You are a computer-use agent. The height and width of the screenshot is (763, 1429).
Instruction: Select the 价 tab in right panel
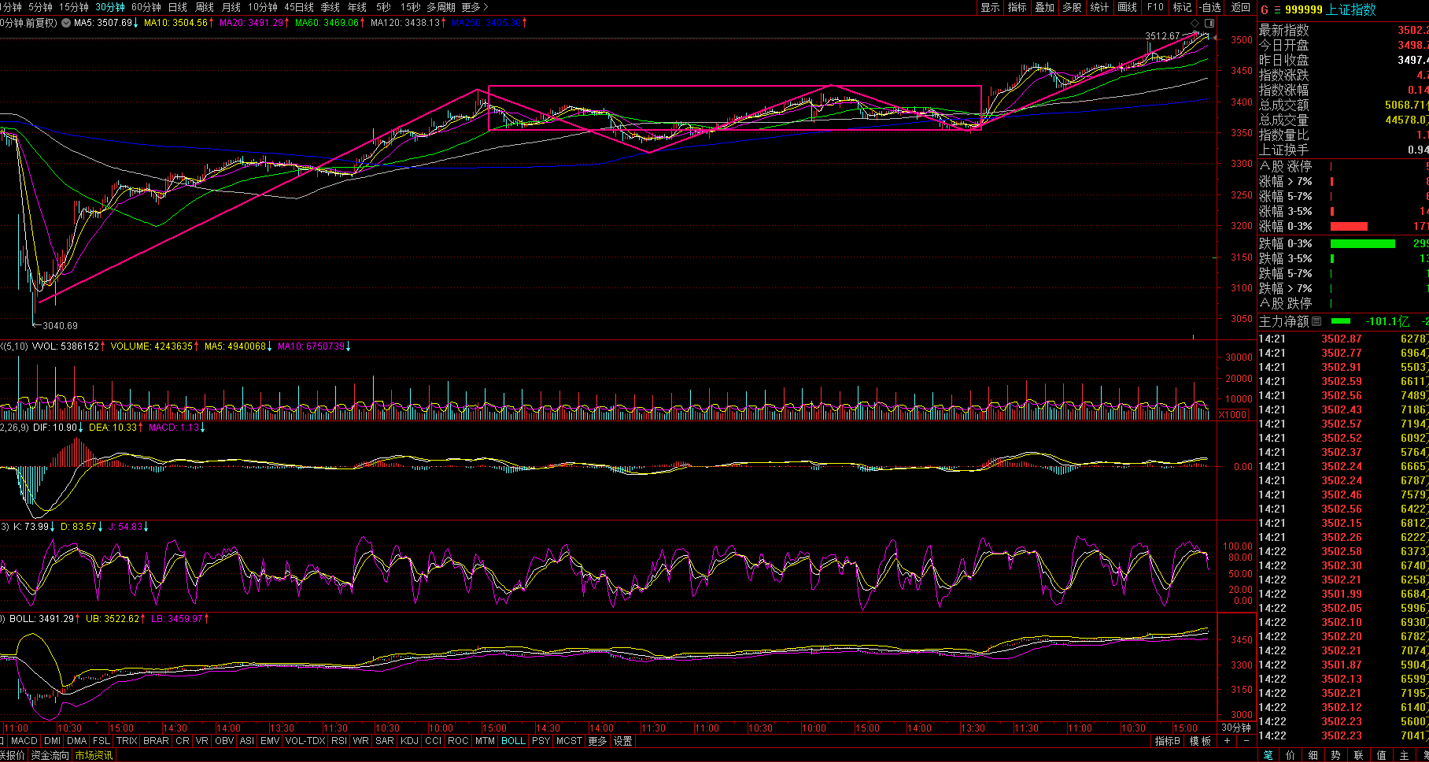coord(1291,756)
